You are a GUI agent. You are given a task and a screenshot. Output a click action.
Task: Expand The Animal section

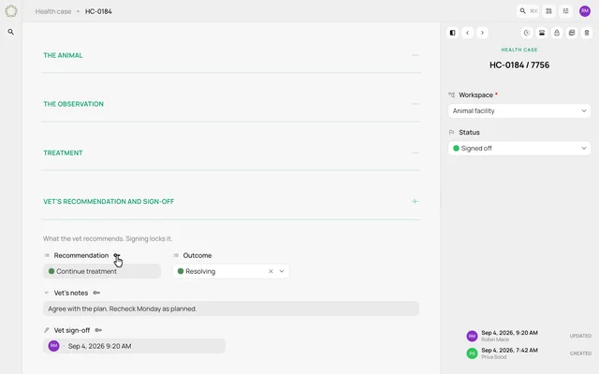(x=416, y=55)
